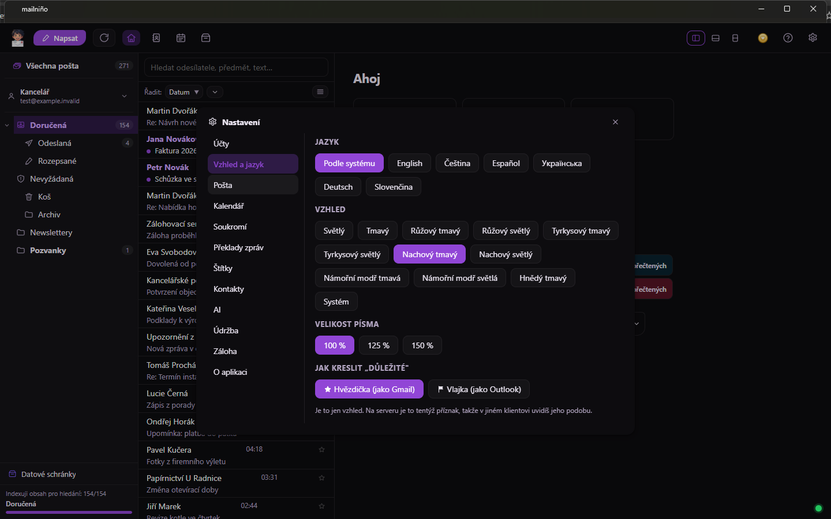Toggle sort direction chevron button
This screenshot has width=831, height=519.
[x=215, y=92]
